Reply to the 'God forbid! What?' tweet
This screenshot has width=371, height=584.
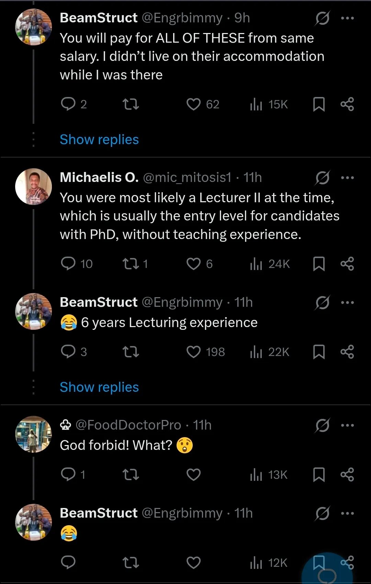[68, 475]
